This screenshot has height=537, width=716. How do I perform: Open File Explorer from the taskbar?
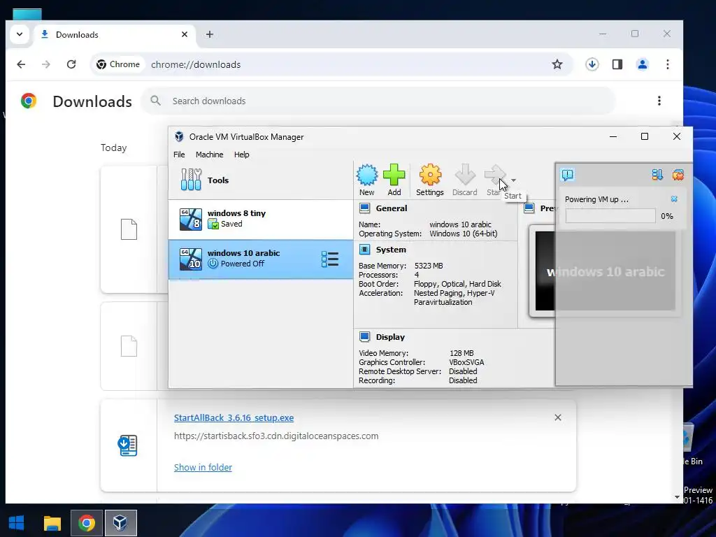click(x=52, y=523)
